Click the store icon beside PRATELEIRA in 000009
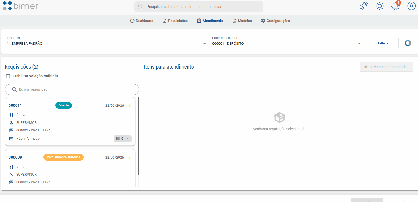This screenshot has height=202, width=418. (x=11, y=182)
